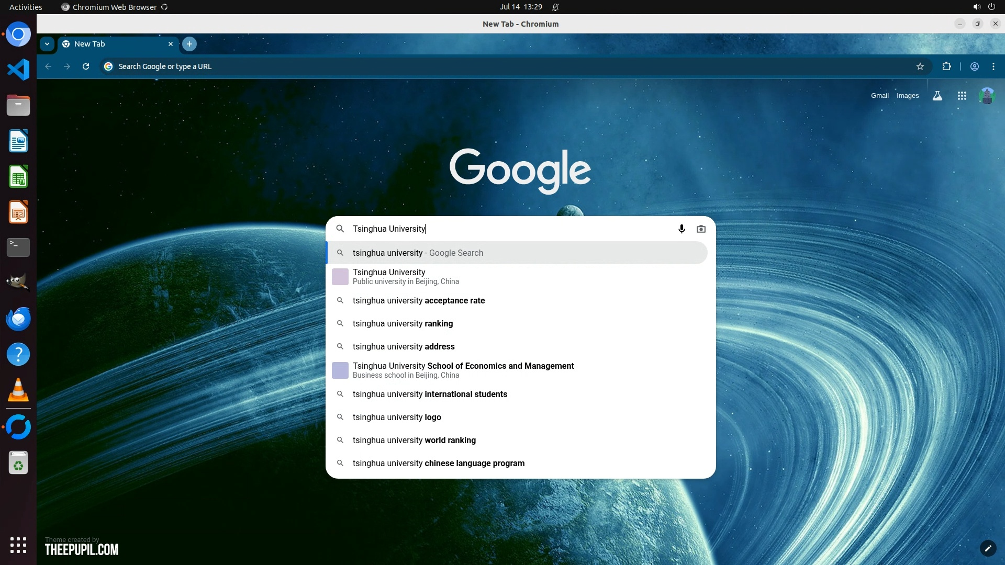The width and height of the screenshot is (1005, 565).
Task: Click the Tsinghua University entity thumbnail
Action: 340,277
